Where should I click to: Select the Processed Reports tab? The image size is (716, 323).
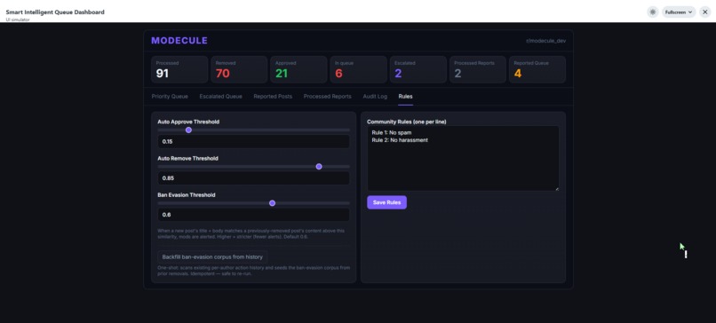(328, 96)
